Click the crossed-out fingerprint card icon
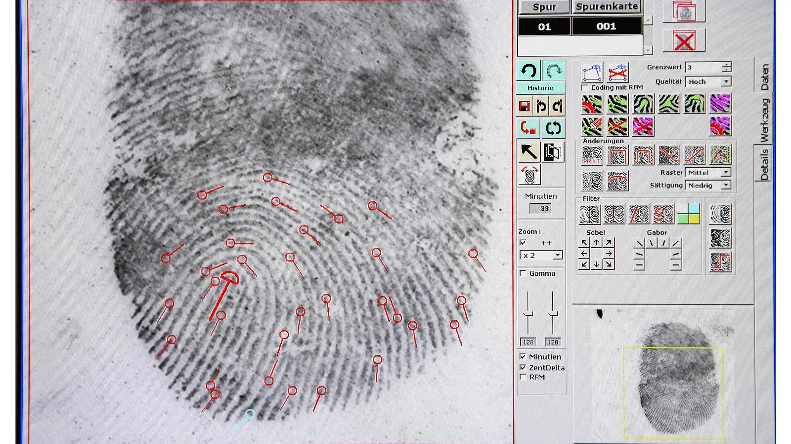 tap(684, 40)
